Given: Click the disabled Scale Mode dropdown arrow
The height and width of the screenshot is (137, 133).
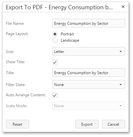Looking at the screenshot, I should 120,106.
